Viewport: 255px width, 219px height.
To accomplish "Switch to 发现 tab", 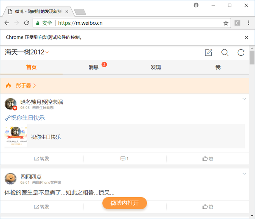I will click(x=156, y=67).
